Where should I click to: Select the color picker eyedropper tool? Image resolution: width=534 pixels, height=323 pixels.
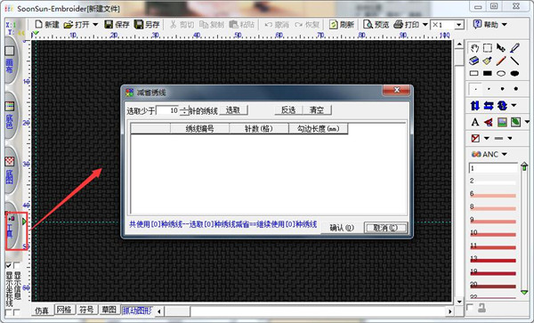(514, 48)
